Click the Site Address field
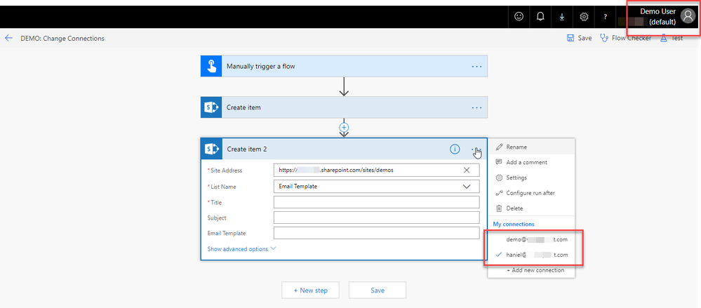This screenshot has height=308, width=701. [376, 170]
